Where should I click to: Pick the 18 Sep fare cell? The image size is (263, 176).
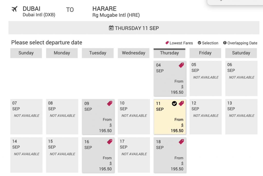tap(170, 155)
